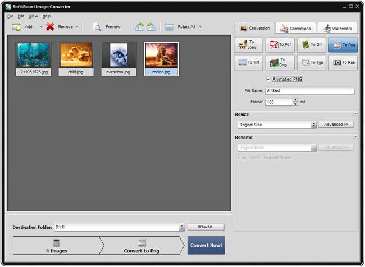This screenshot has height=267, width=365.
Task: Open the Original Size dropdown
Action: point(314,125)
